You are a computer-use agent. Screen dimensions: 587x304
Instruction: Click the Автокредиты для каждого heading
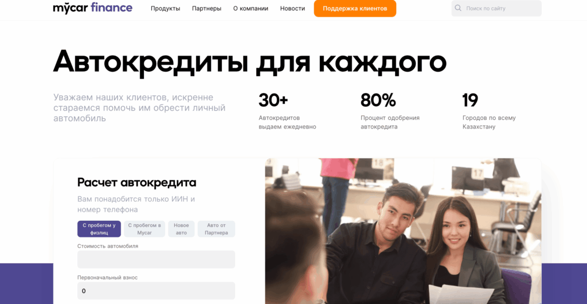250,62
